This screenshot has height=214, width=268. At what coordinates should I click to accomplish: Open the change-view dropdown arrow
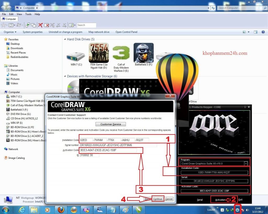click(249, 32)
